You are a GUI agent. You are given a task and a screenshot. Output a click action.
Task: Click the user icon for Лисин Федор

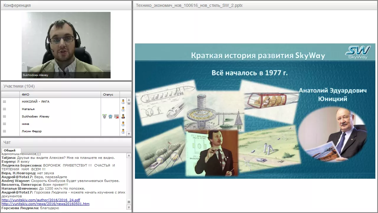pyautogui.click(x=123, y=131)
